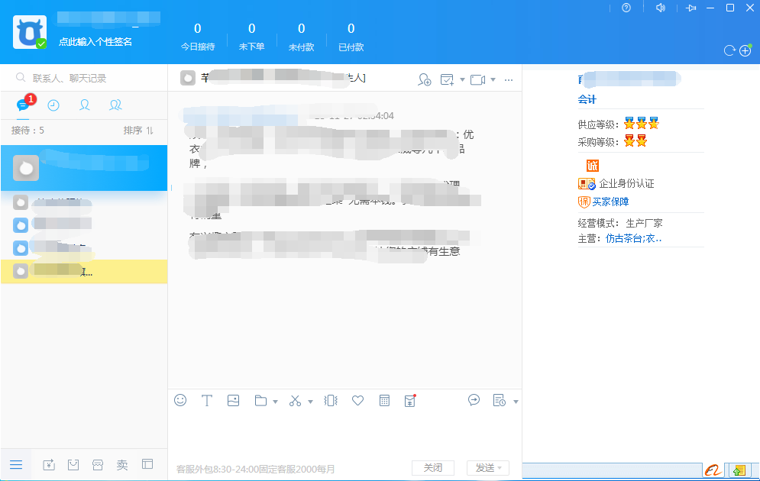The image size is (760, 481).
Task: Open the emoji picker in chat toolbar
Action: (x=180, y=400)
